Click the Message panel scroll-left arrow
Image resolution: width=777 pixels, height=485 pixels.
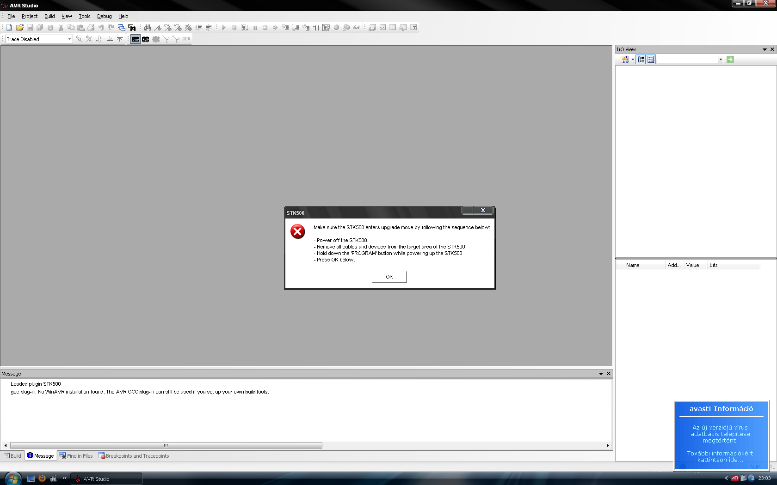point(6,445)
